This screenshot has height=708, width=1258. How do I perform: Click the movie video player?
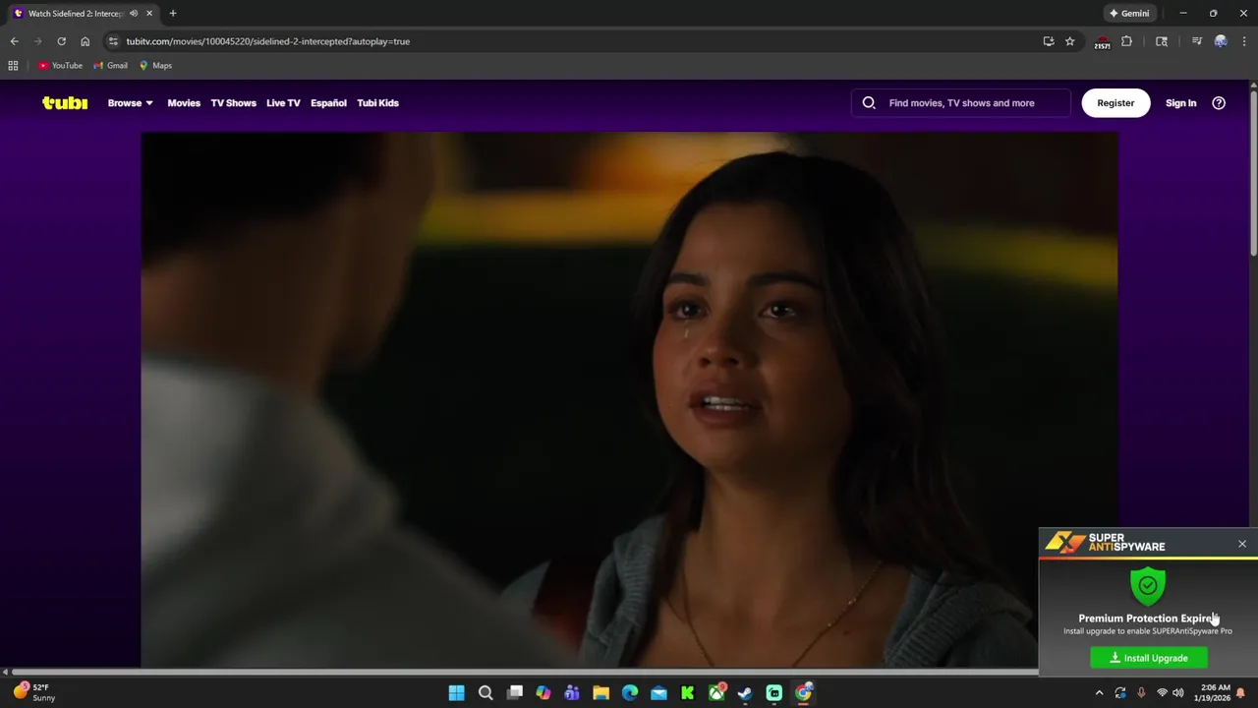tap(629, 399)
